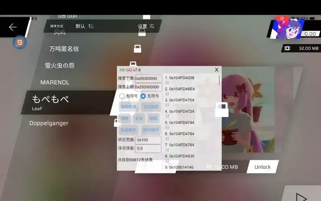The height and width of the screenshot is (201, 321).
Task: Select result 5. 0x104FD4744
Action: [179, 123]
